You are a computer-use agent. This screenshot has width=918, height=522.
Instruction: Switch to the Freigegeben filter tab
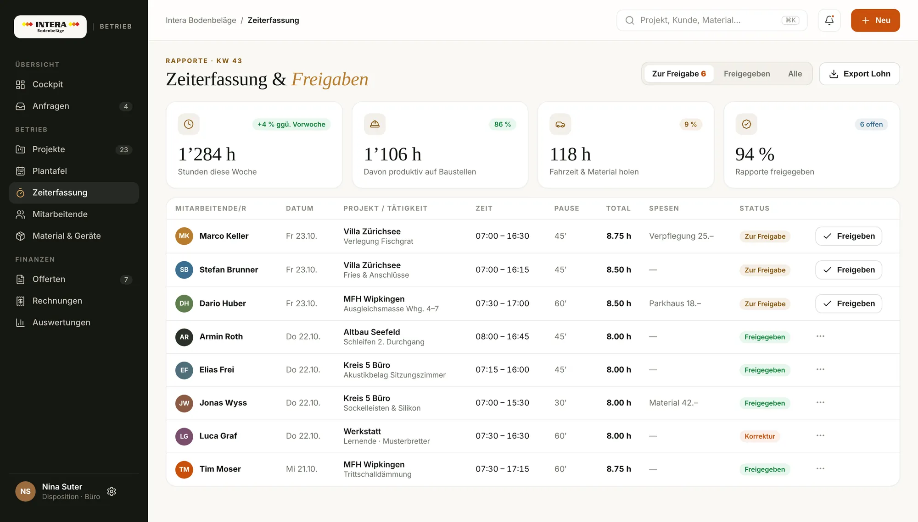coord(747,74)
